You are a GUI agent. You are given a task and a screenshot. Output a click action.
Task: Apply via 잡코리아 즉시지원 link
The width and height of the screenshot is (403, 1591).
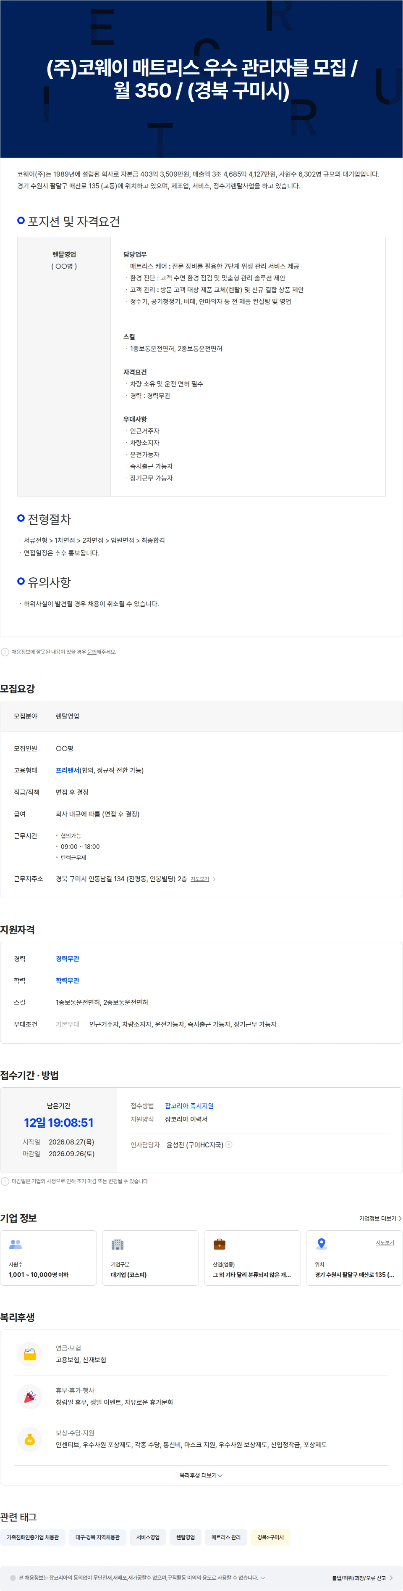[189, 1105]
